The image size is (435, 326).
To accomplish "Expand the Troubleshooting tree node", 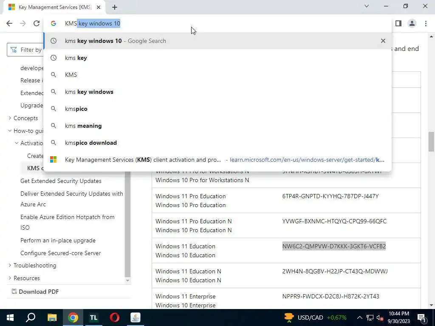I will (10, 265).
